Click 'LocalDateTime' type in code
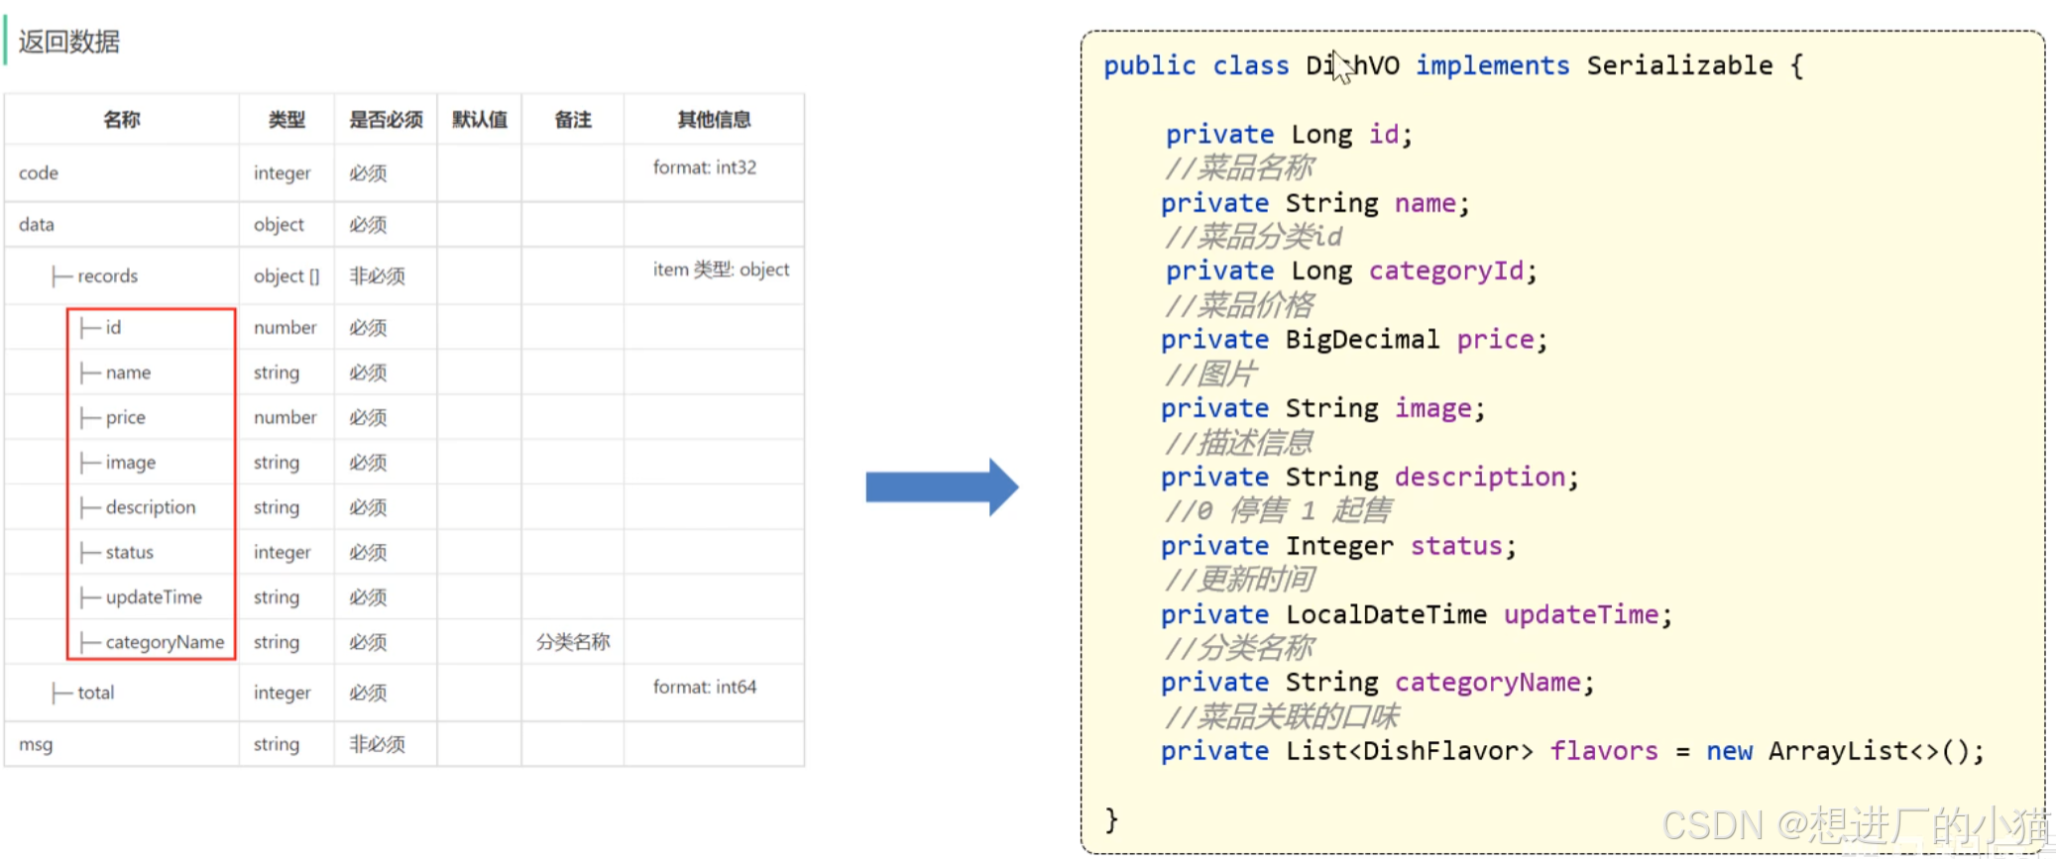 [x=1386, y=614]
